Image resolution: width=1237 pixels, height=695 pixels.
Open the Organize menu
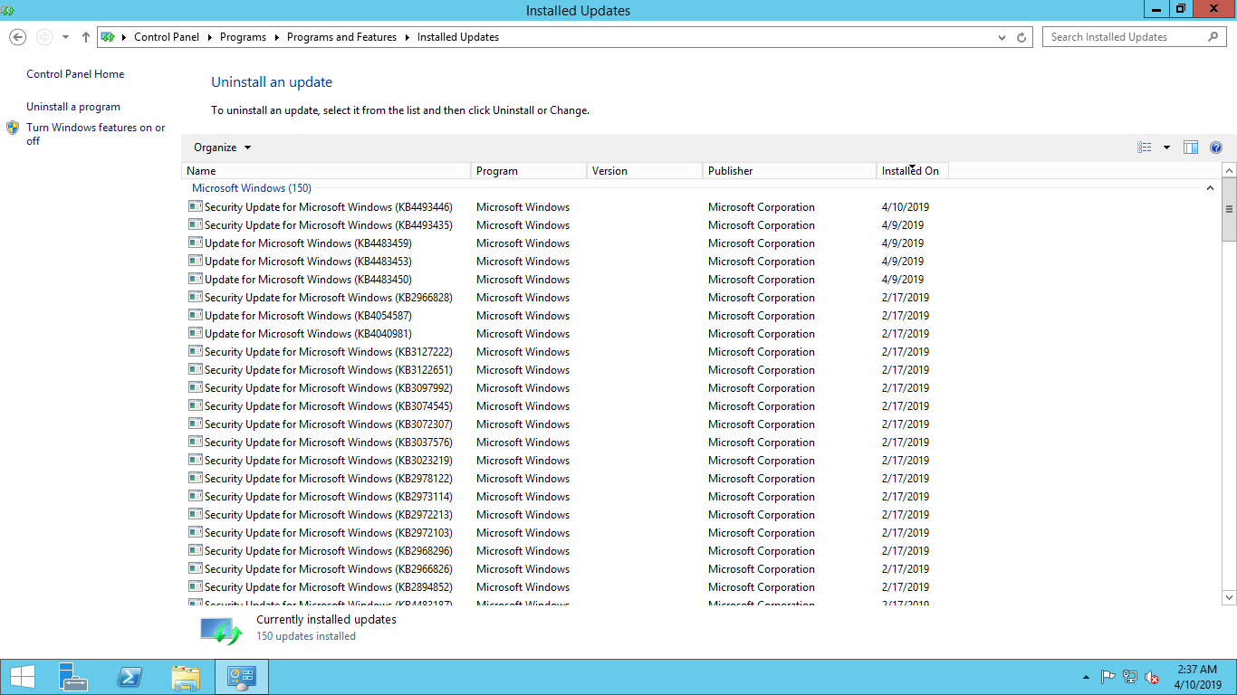pos(222,148)
